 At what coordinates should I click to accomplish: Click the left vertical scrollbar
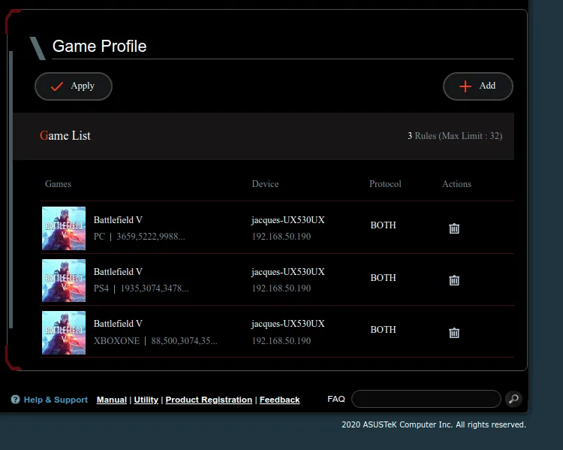tap(11, 188)
